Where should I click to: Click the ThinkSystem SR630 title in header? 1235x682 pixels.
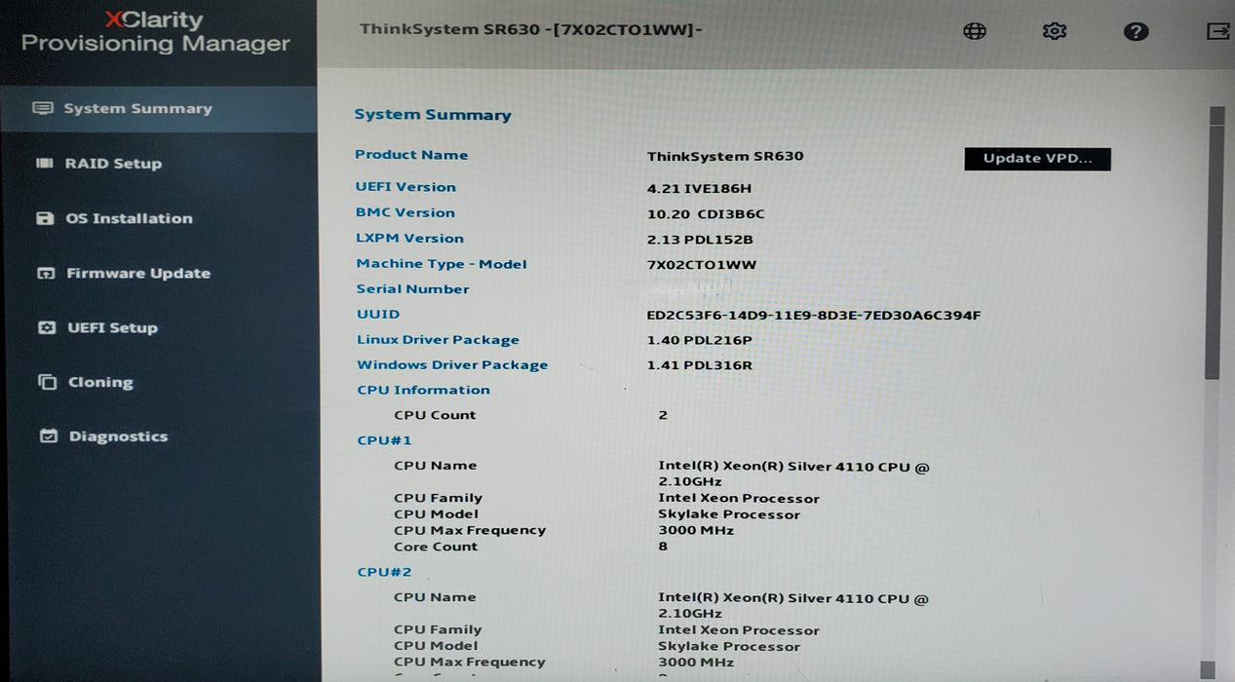(x=531, y=29)
